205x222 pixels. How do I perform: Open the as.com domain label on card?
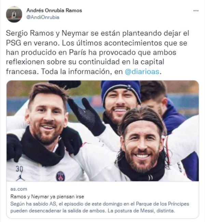tap(19, 189)
